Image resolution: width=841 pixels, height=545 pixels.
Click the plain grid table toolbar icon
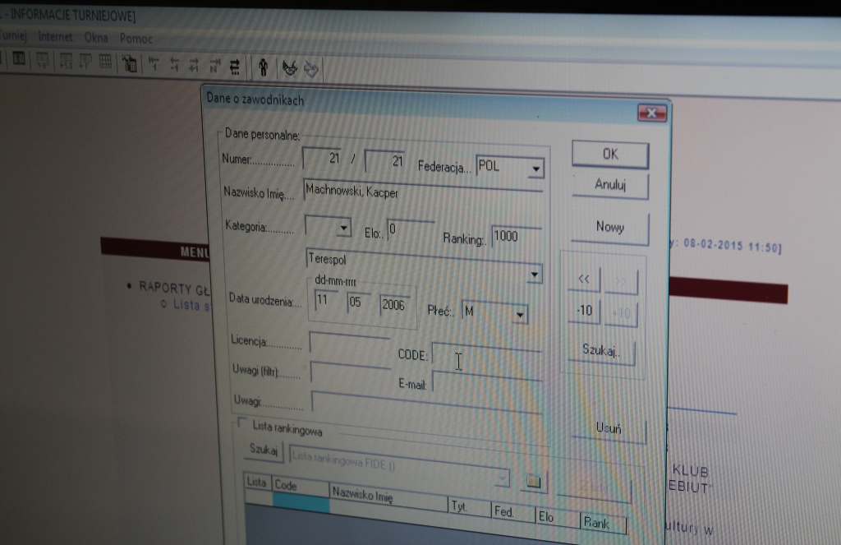(105, 62)
